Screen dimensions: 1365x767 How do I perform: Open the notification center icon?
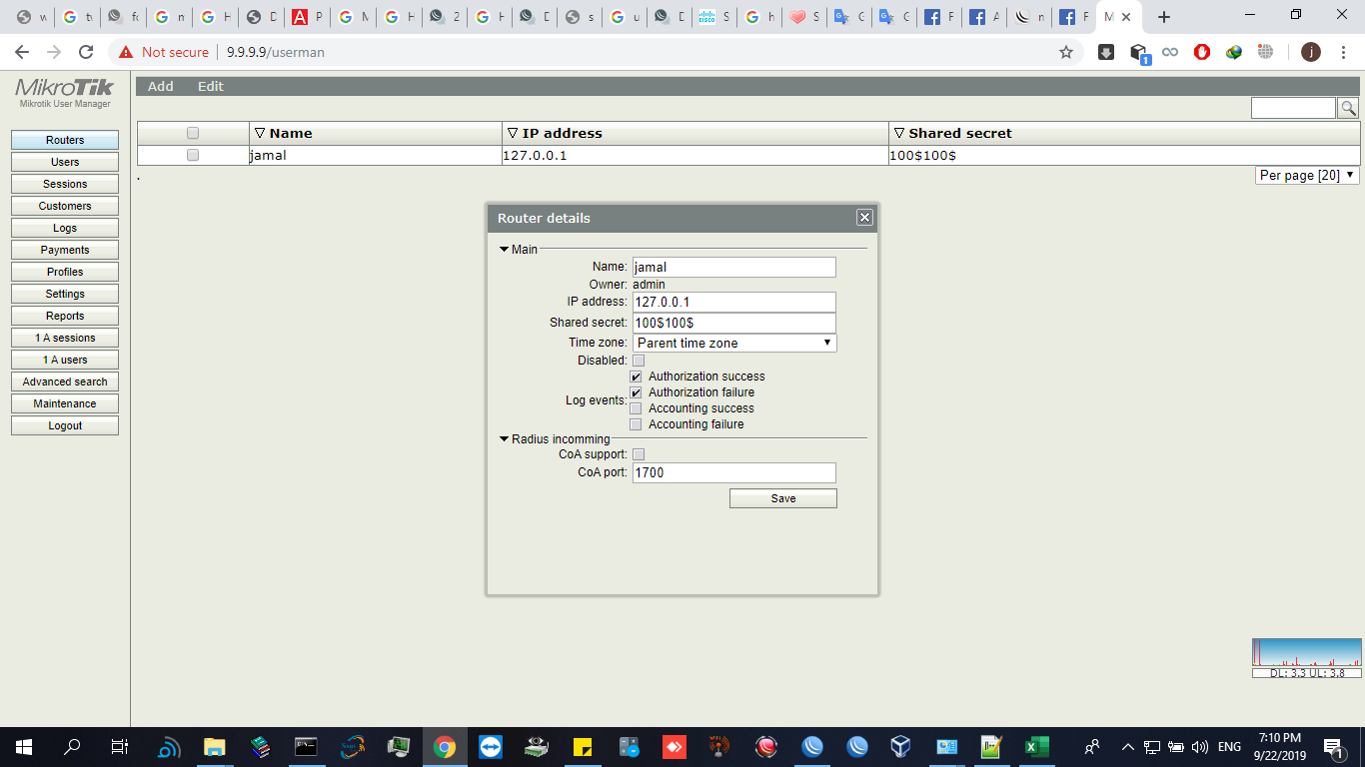click(x=1332, y=746)
